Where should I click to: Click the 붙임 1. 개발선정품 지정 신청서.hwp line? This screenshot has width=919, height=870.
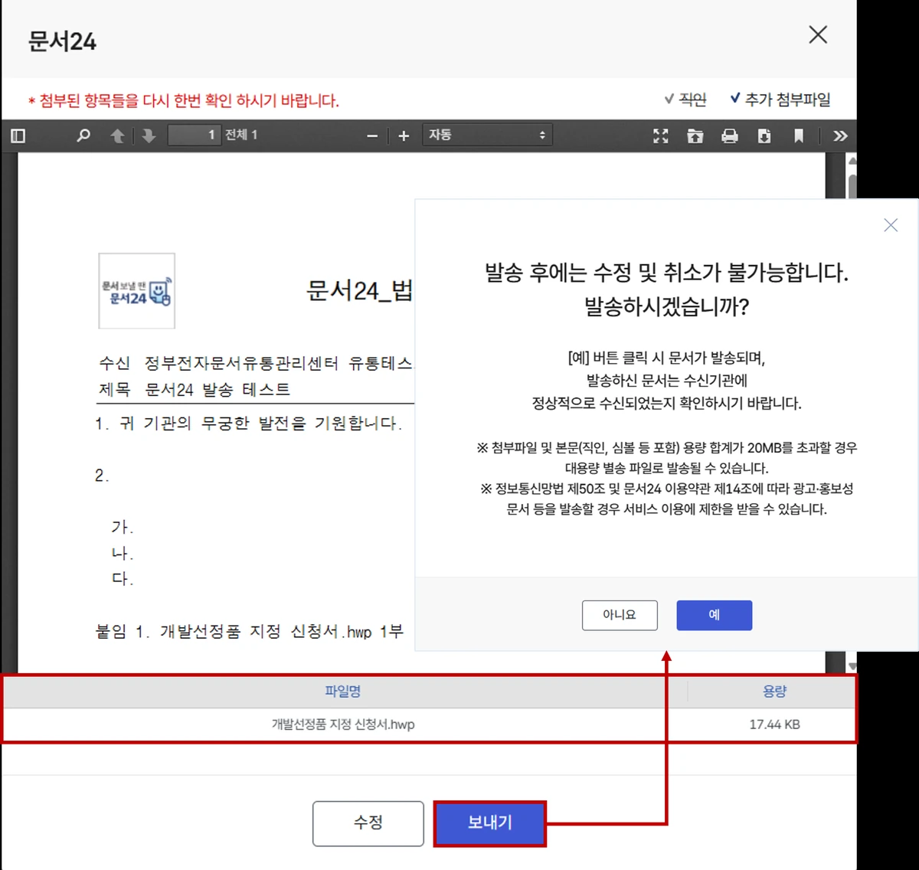point(249,632)
